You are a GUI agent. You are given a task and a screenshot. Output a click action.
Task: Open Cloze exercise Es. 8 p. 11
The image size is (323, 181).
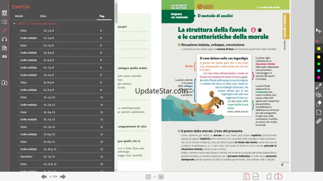pyautogui.click(x=65, y=142)
